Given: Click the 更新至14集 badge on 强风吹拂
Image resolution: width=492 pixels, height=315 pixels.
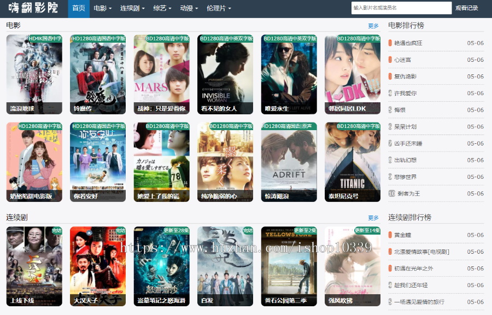Looking at the screenshot, I should click(x=367, y=230).
